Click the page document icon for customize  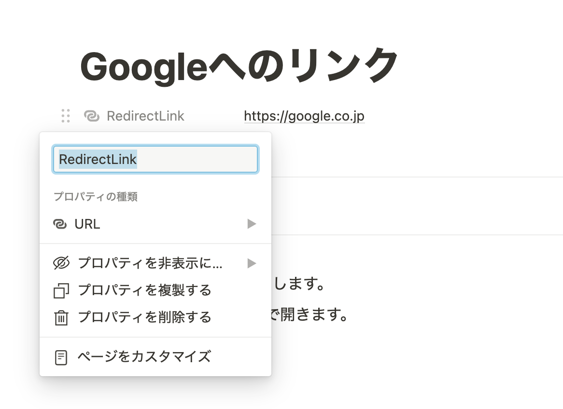click(x=61, y=358)
